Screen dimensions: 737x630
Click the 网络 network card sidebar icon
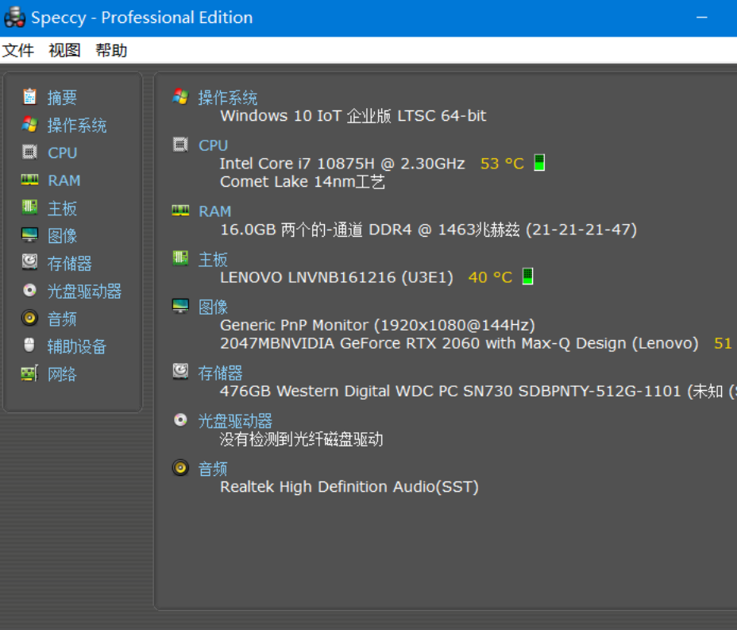tap(29, 373)
